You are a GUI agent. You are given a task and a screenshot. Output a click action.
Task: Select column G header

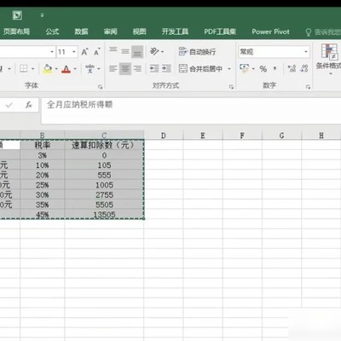(x=281, y=136)
